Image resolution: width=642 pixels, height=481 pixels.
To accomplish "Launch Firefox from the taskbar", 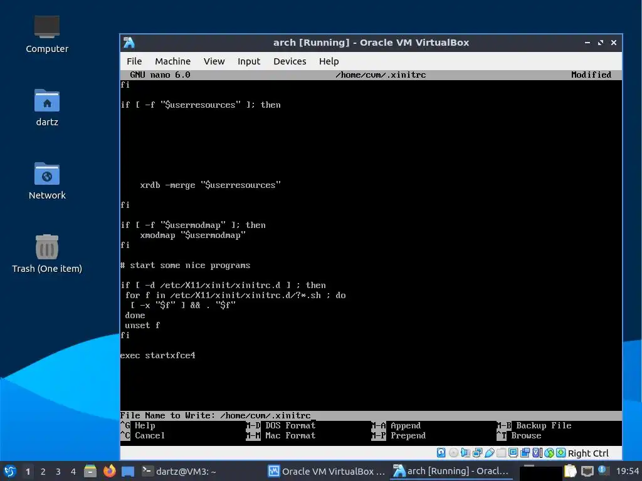I will click(109, 471).
